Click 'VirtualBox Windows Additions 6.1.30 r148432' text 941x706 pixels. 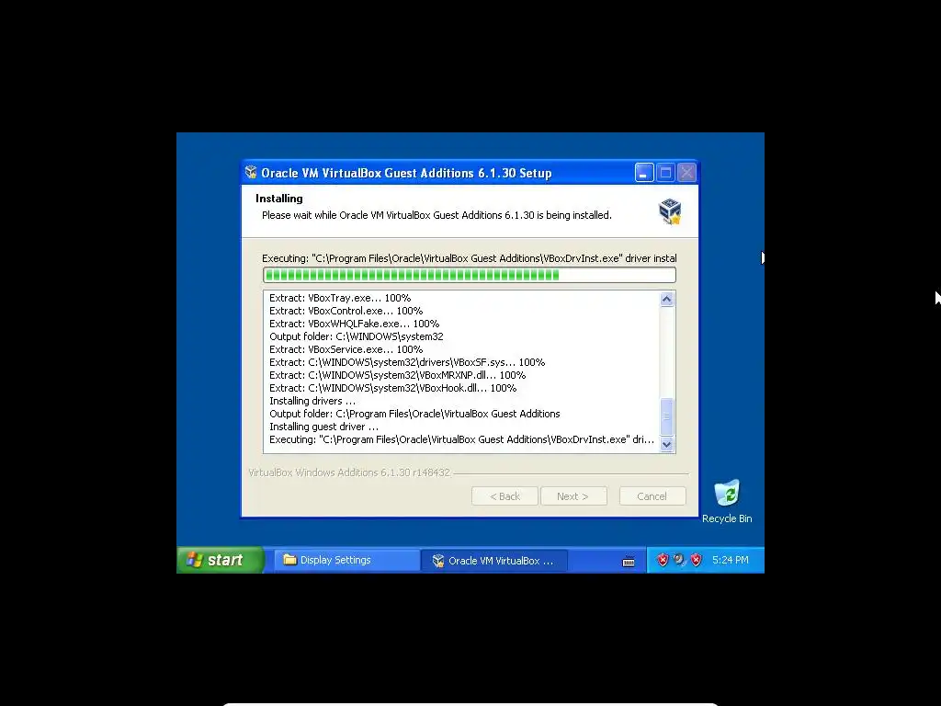click(x=348, y=473)
